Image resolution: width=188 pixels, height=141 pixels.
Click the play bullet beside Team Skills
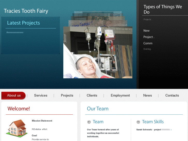pyautogui.click(x=138, y=122)
